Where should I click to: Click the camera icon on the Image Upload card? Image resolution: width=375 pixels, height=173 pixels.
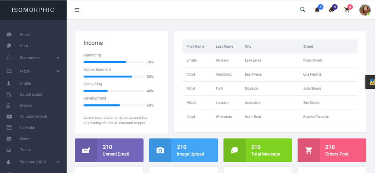click(x=160, y=150)
